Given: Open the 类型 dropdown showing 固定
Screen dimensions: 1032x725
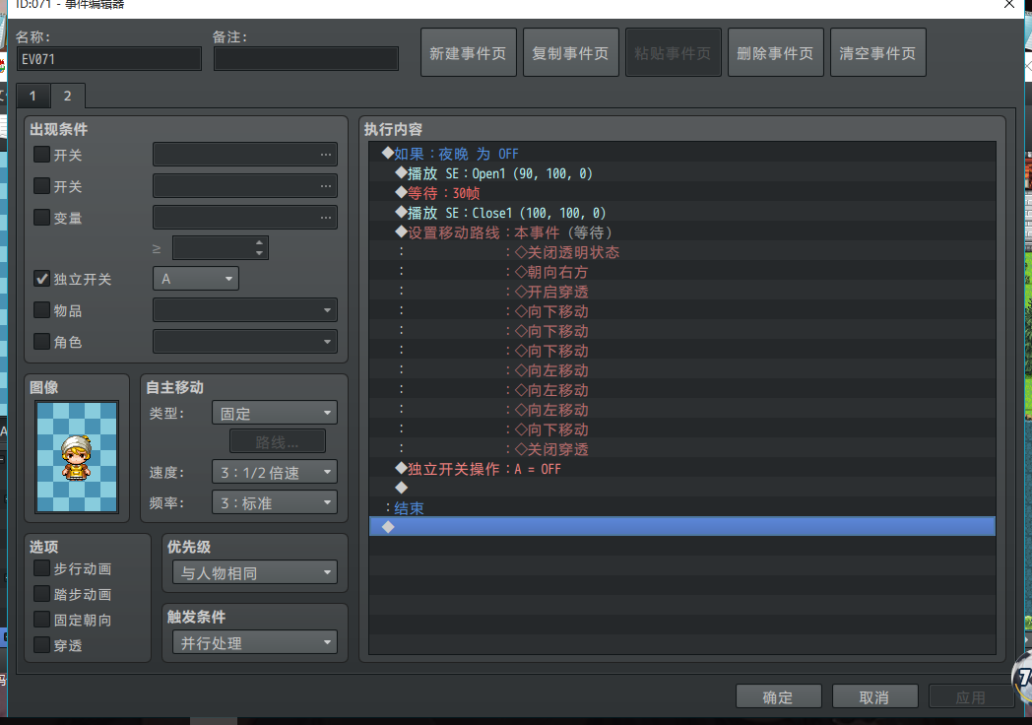Looking at the screenshot, I should tap(275, 413).
